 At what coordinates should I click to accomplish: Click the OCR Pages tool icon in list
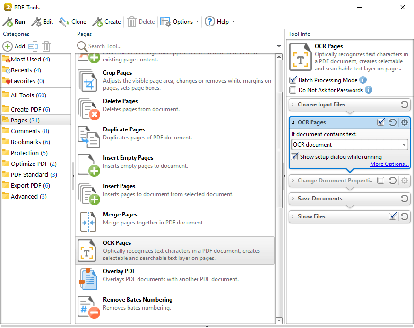[87, 250]
